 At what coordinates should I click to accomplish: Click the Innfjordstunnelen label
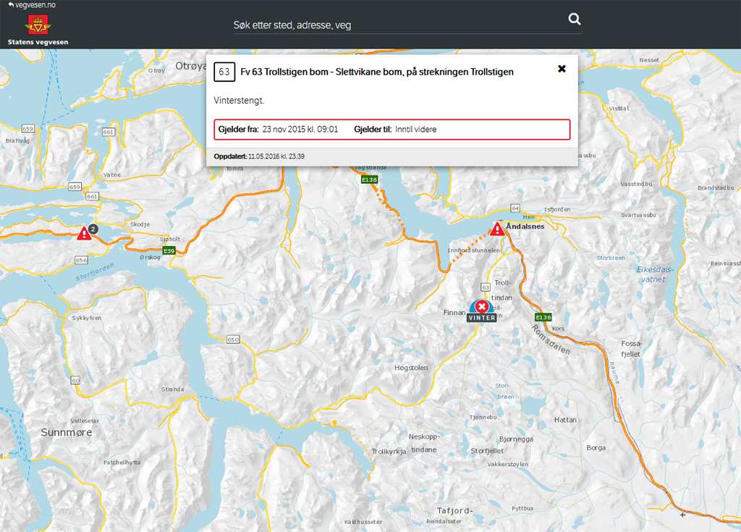(473, 250)
